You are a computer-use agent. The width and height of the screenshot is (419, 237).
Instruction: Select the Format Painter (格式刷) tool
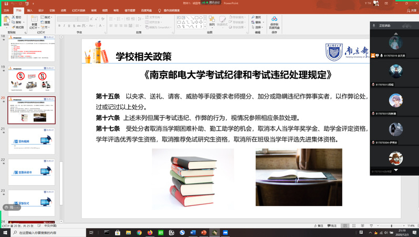(14, 28)
